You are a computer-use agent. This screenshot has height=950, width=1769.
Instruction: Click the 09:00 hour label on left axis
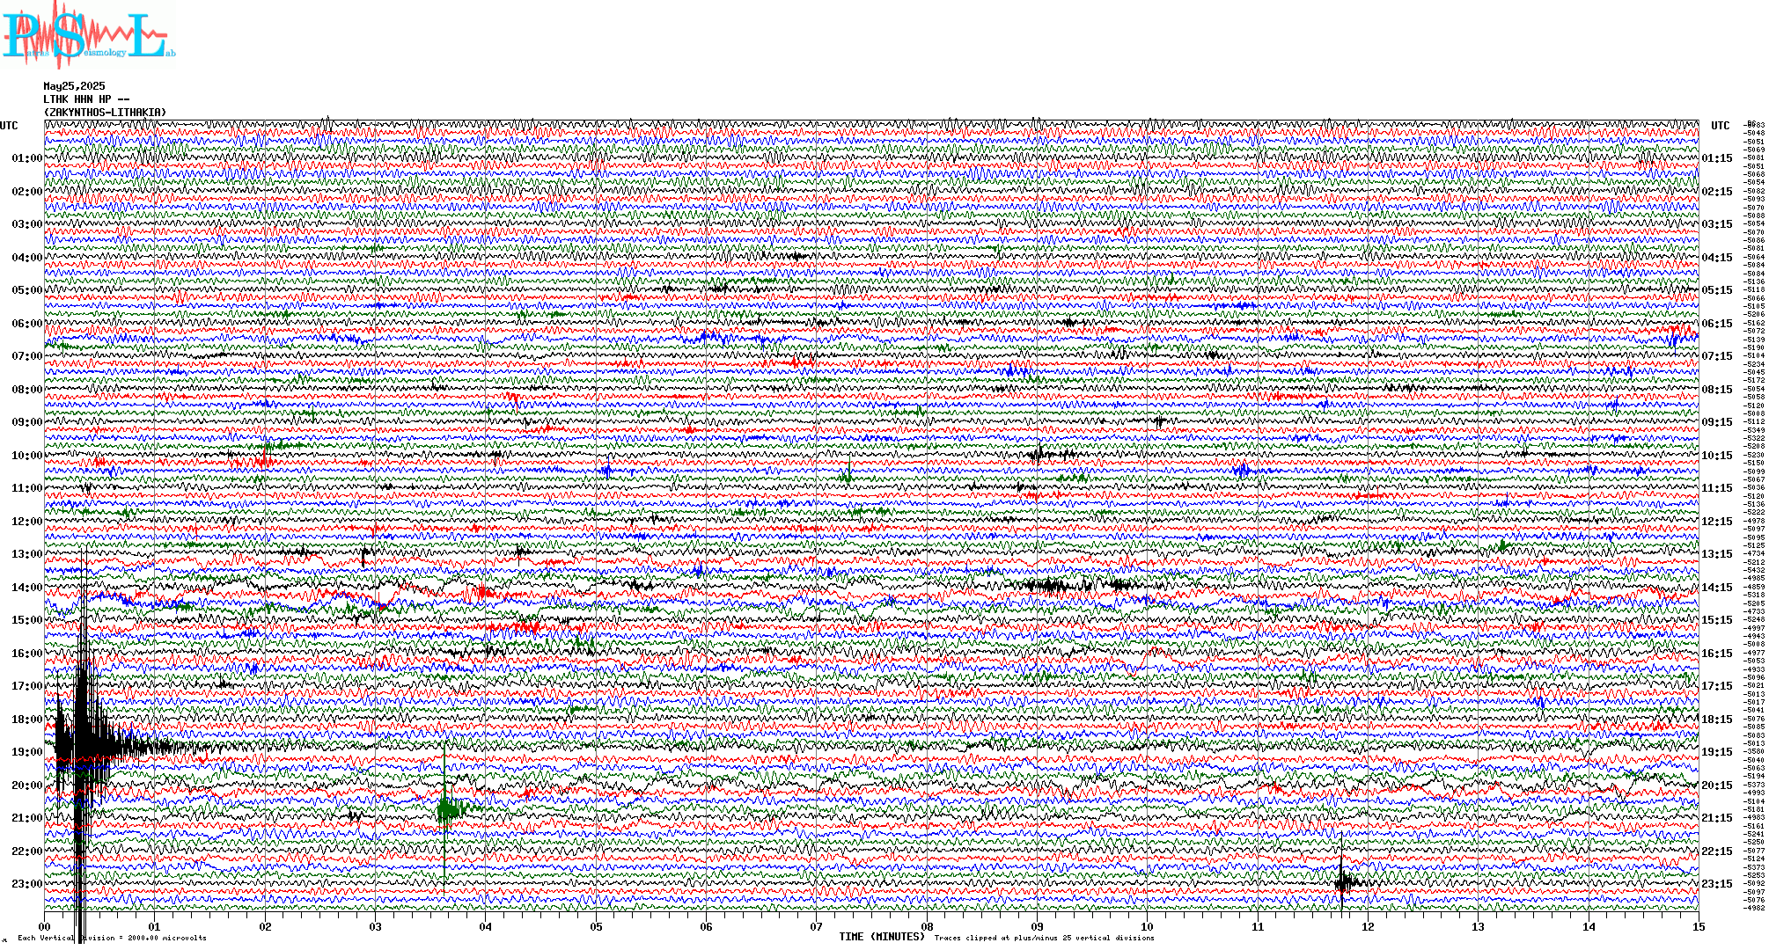point(26,422)
